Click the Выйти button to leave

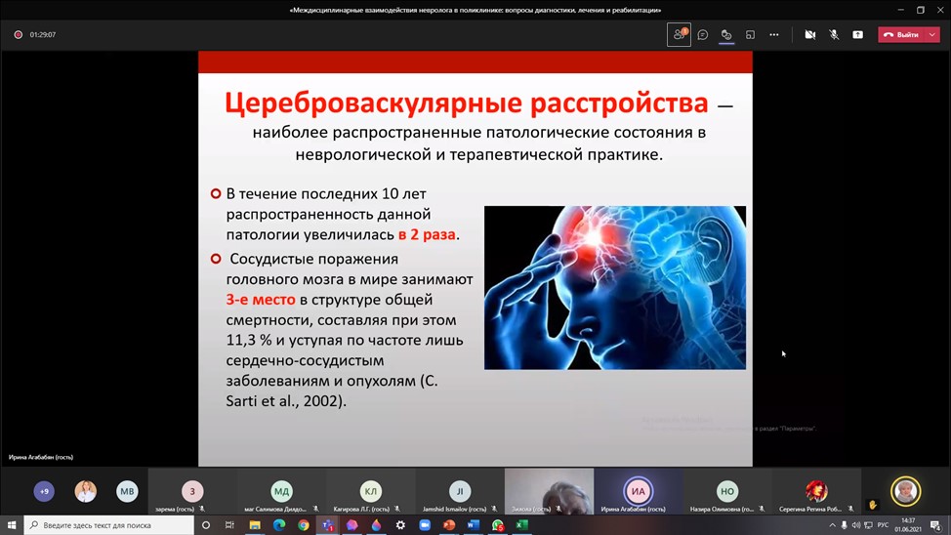(x=901, y=34)
